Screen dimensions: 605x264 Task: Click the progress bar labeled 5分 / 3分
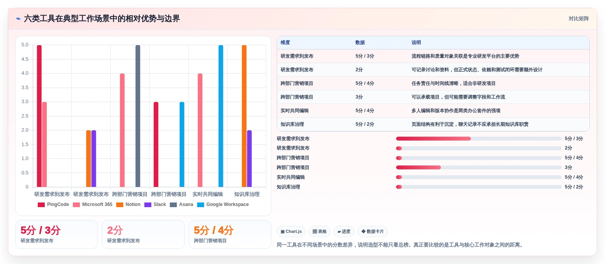coord(479,139)
